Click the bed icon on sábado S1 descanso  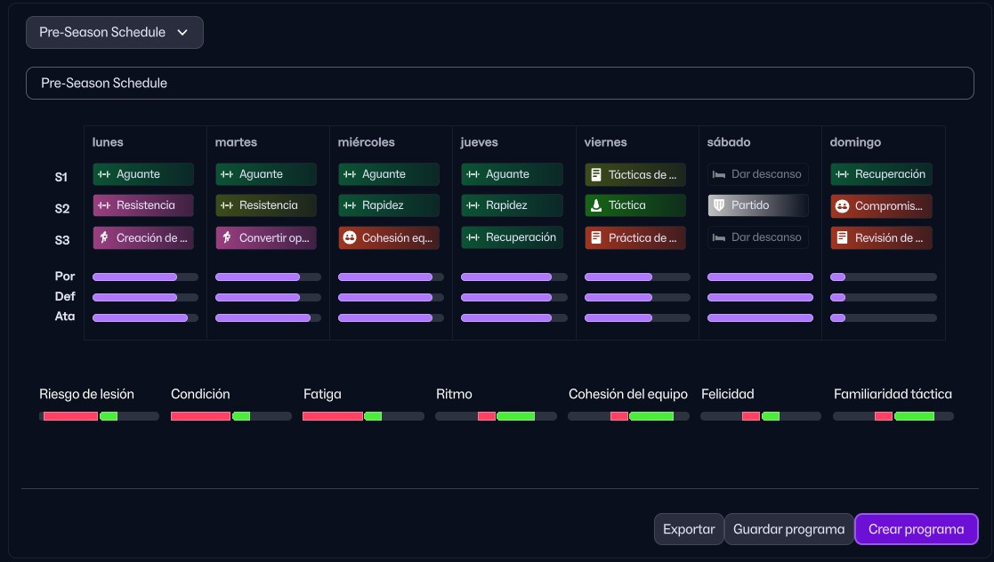[719, 174]
